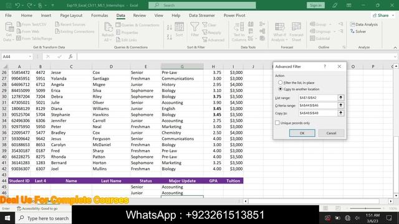
Task: Click Reapply filter
Action: pos(212,32)
